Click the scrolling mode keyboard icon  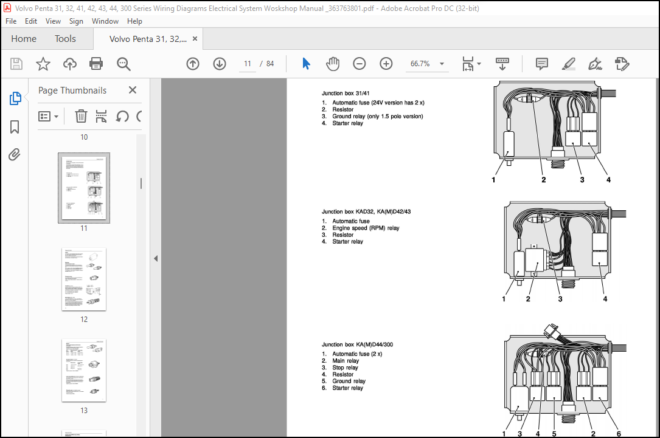[502, 64]
